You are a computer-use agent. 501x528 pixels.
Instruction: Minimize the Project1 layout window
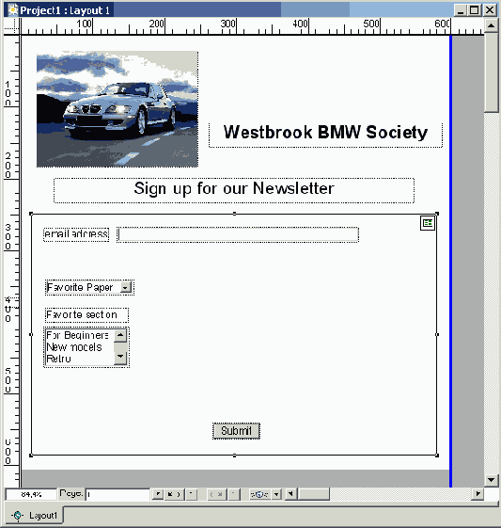tap(461, 10)
